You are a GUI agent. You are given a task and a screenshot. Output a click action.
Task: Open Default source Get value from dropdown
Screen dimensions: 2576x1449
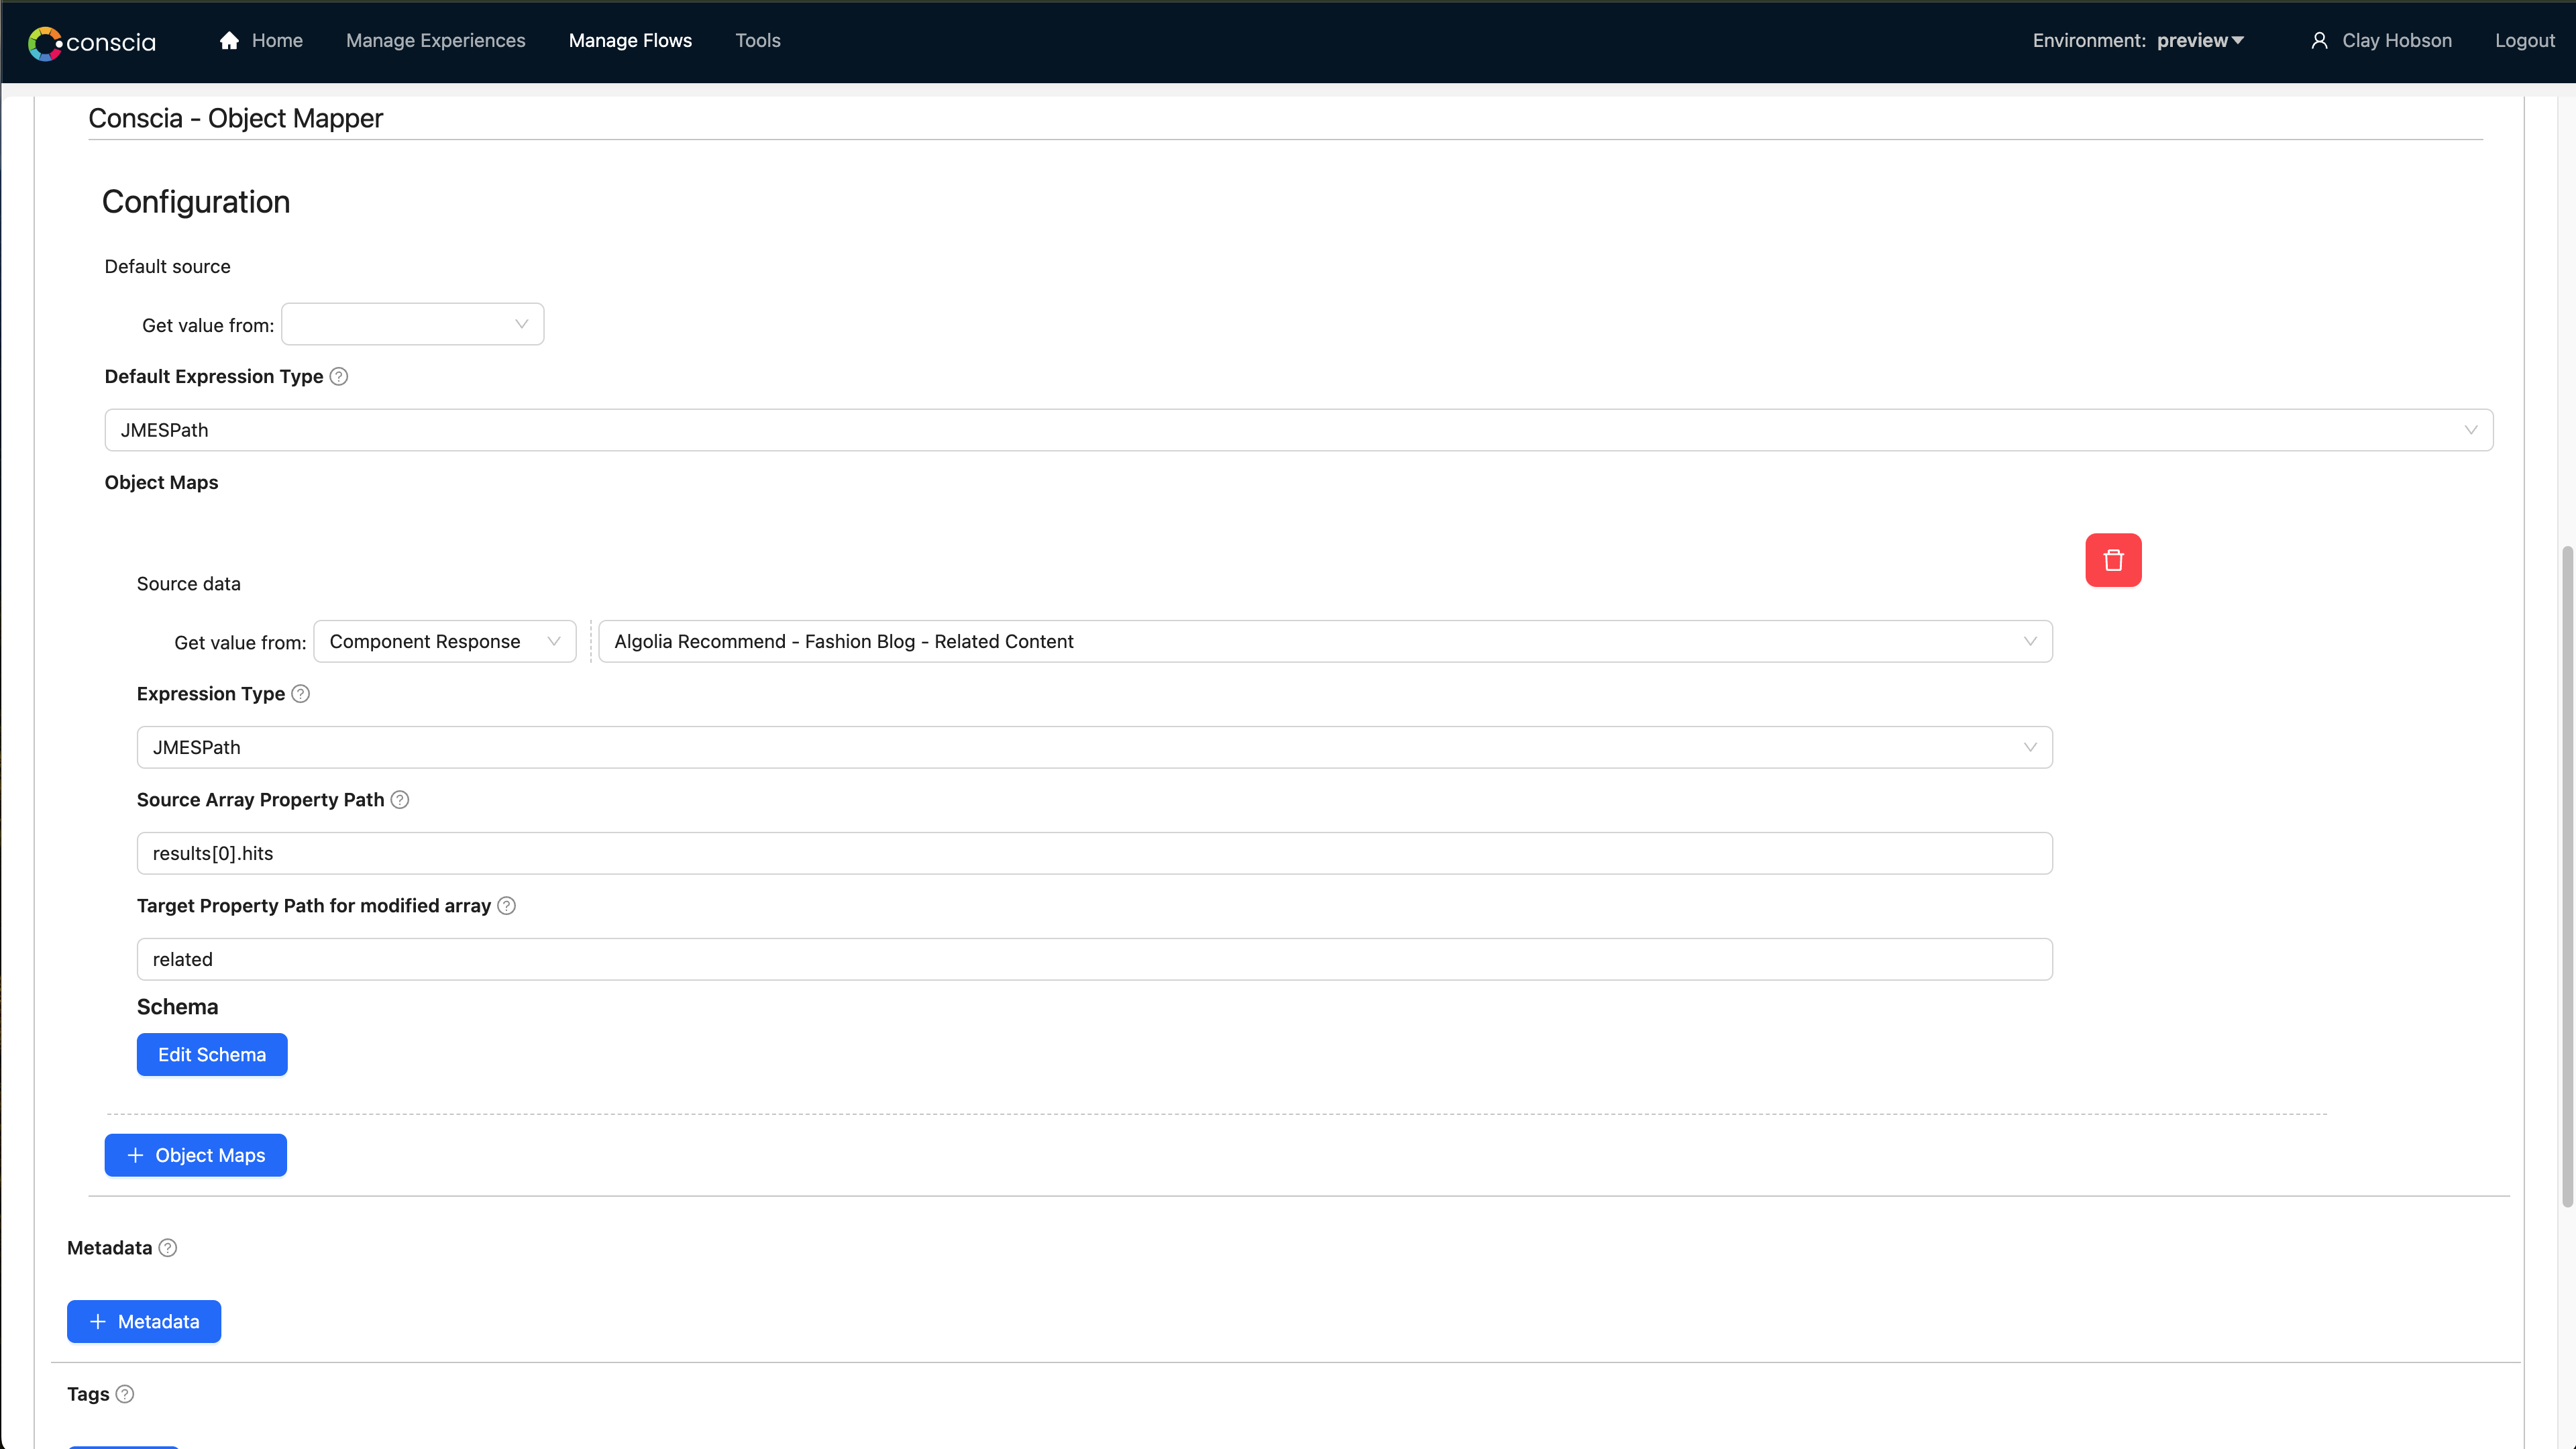[412, 324]
